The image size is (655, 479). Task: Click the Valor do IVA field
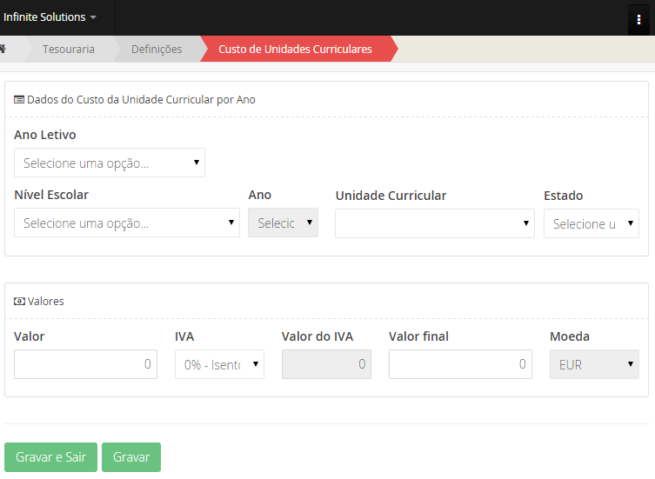point(326,364)
